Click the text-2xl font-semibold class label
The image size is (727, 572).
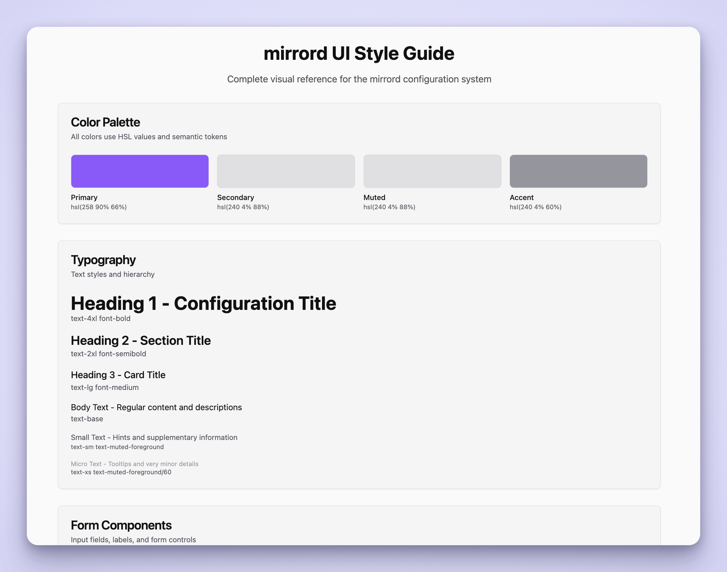(x=108, y=354)
